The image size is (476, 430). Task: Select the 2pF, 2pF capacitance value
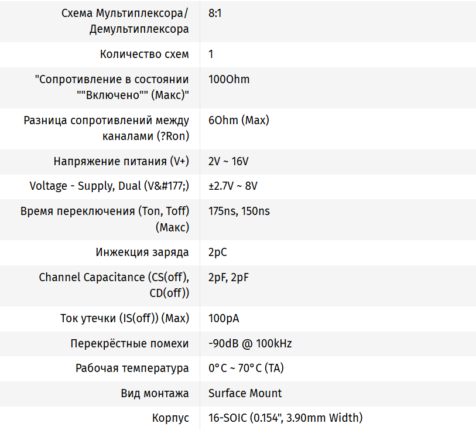tap(228, 278)
